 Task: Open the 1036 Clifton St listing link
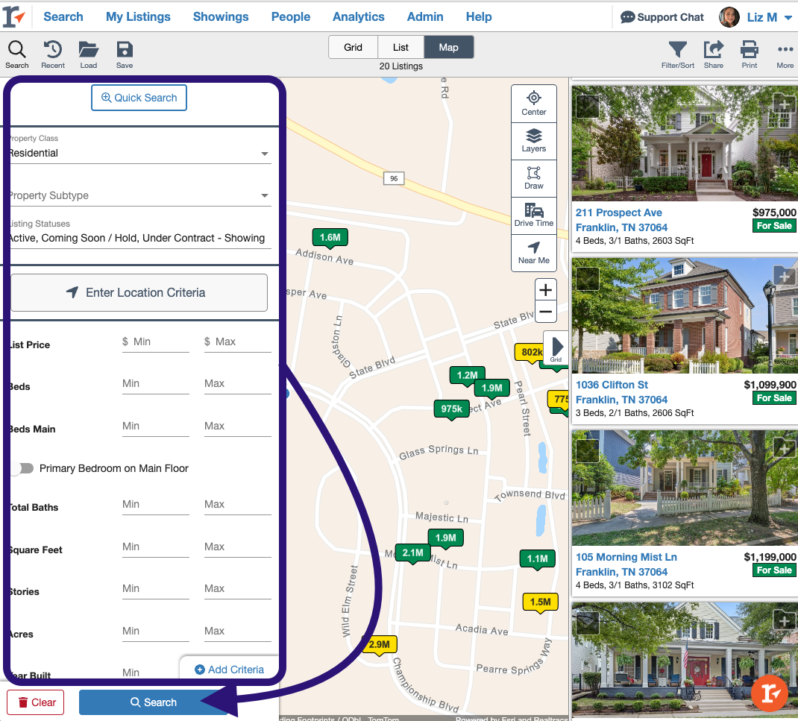[612, 385]
